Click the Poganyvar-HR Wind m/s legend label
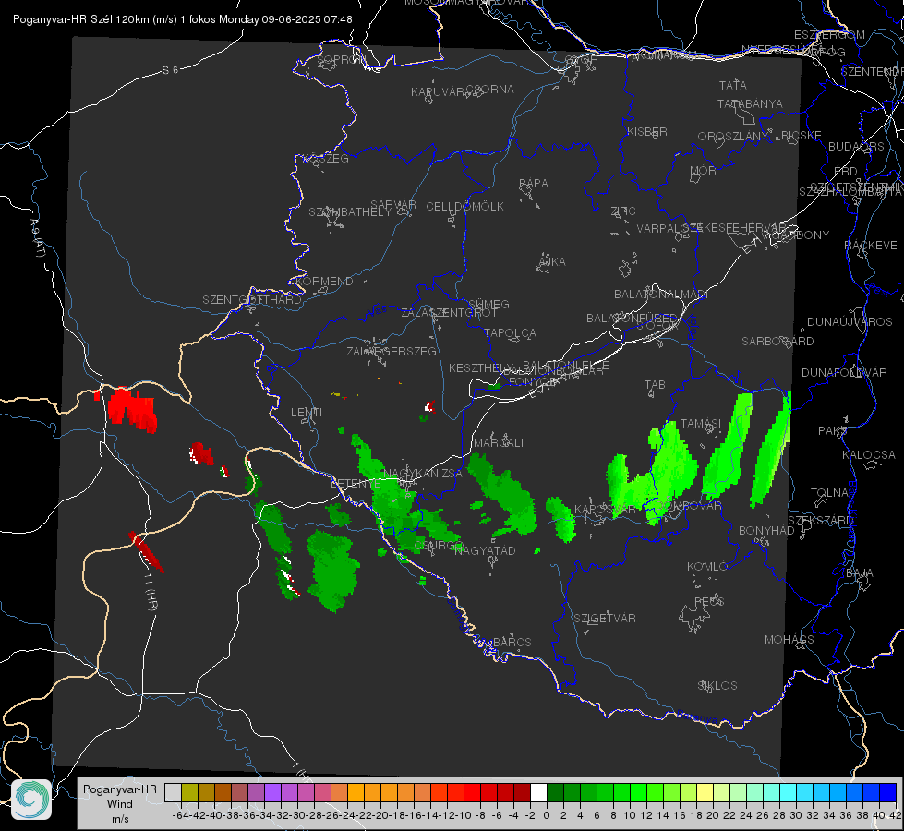Screen dimensions: 904x831 click(x=120, y=804)
